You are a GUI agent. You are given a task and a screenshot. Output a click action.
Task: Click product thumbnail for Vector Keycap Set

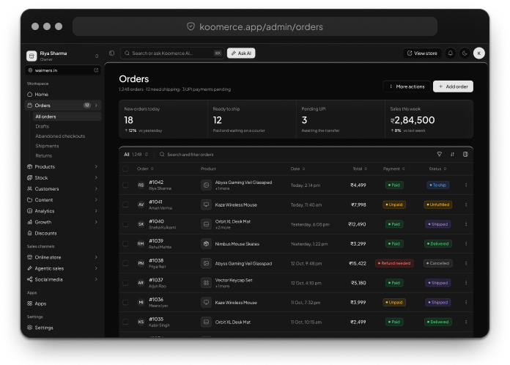click(x=206, y=283)
